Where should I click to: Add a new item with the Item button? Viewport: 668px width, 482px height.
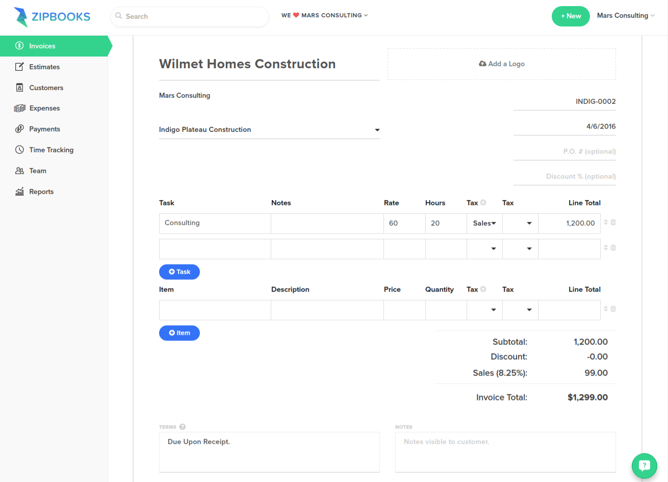(x=179, y=333)
